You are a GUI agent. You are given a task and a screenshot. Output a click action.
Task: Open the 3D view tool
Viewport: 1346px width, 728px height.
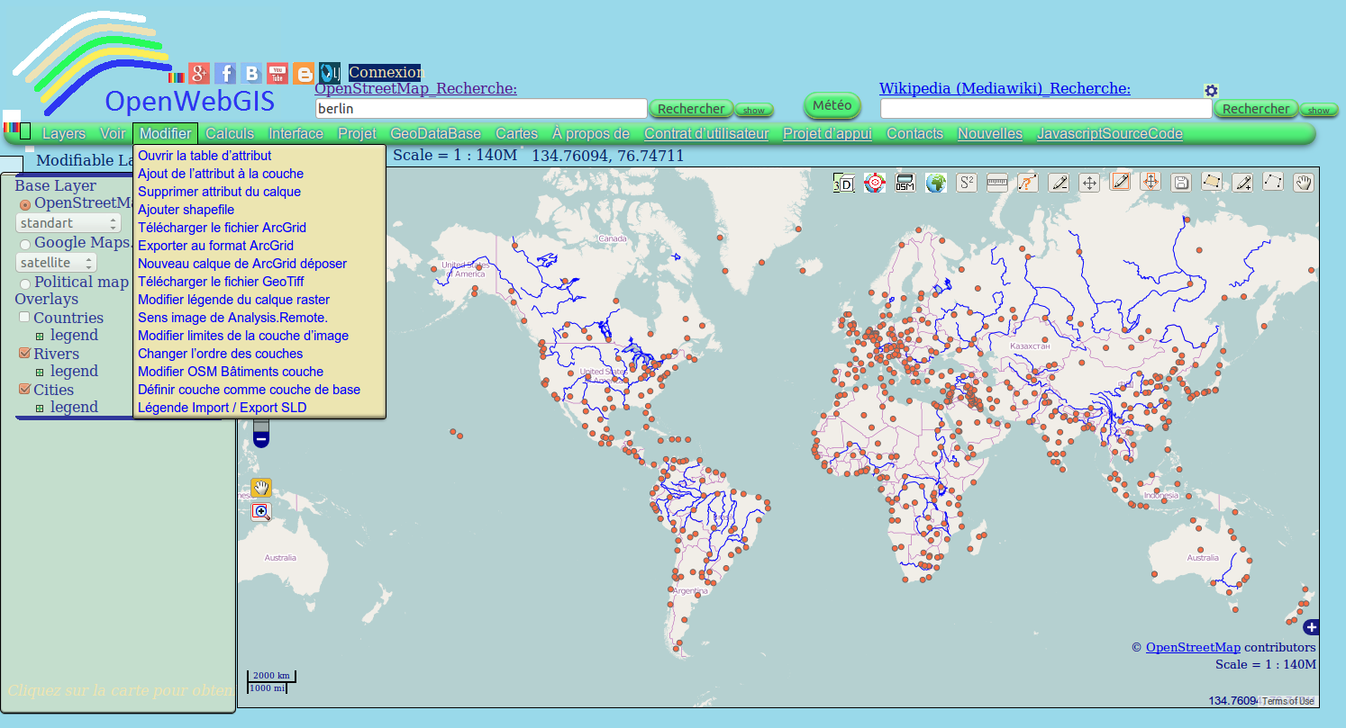842,183
